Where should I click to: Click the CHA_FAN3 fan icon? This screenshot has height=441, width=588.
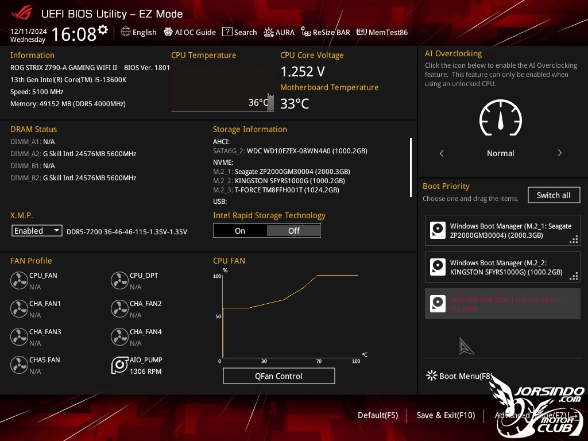pyautogui.click(x=19, y=336)
